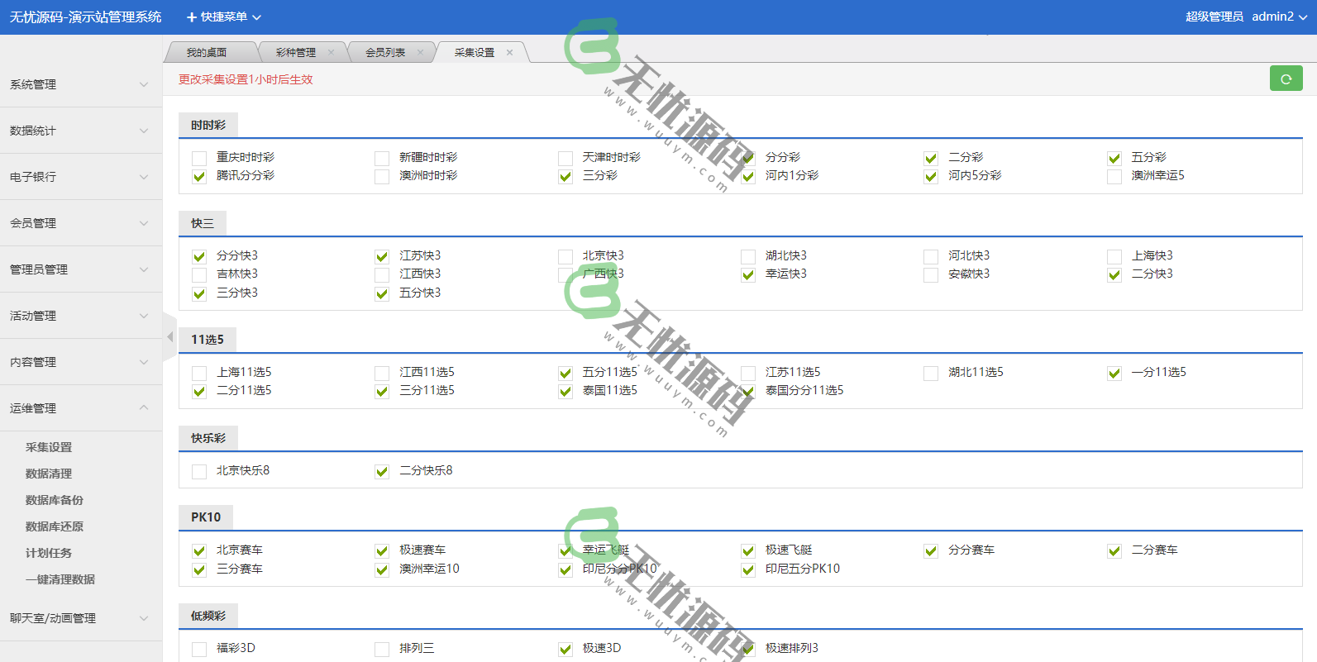Screen dimensions: 1317x662
Task: Click the plus icon for 快捷菜单
Action: (192, 17)
